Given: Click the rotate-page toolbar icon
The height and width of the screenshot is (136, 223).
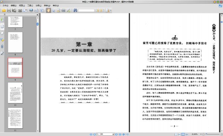Looking at the screenshot, I should click(x=36, y=10).
